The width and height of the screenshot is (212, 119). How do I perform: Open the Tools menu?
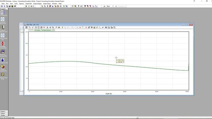tap(16, 4)
